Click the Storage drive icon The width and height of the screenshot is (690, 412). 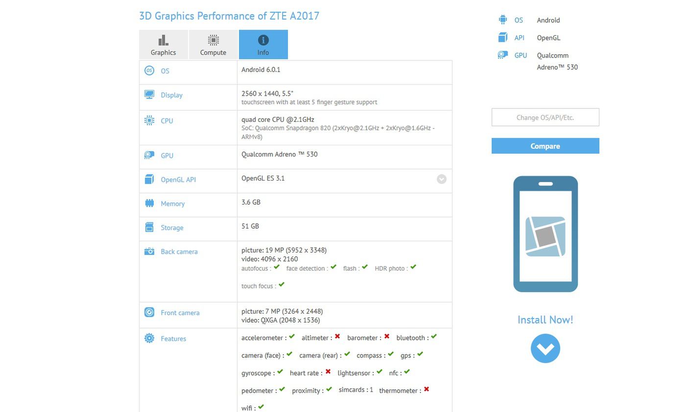[149, 226]
